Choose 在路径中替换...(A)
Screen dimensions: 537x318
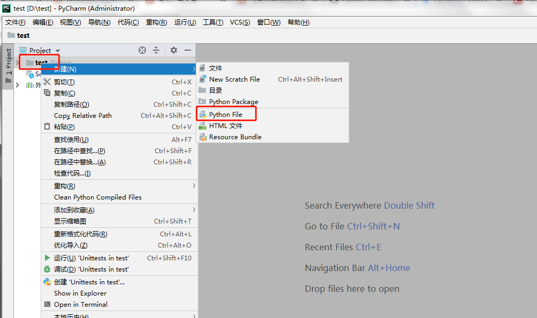pos(119,162)
